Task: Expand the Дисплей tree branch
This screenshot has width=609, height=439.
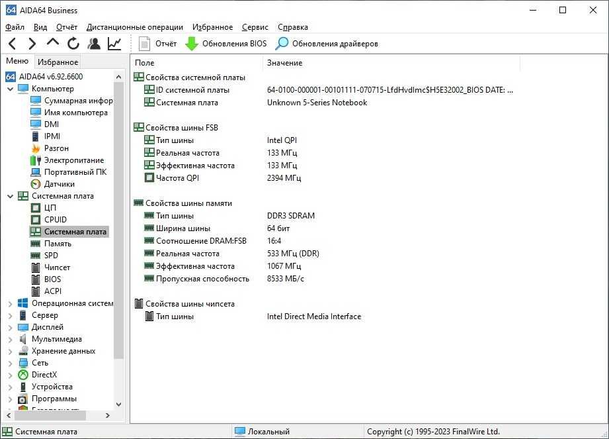Action: [11, 327]
